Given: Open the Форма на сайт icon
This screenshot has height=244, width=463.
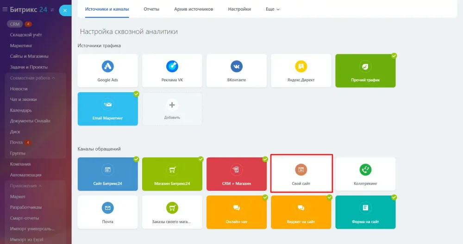Looking at the screenshot, I should pyautogui.click(x=365, y=208).
